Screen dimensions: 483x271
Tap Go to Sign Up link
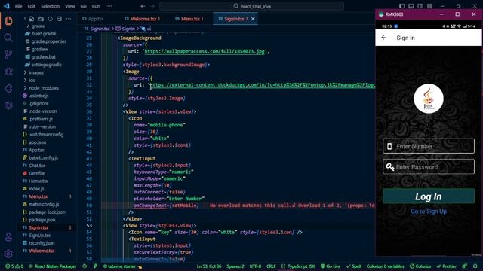click(429, 212)
